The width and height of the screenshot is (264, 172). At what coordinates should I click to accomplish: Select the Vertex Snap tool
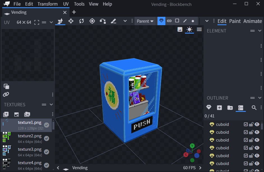pyautogui.click(x=103, y=21)
